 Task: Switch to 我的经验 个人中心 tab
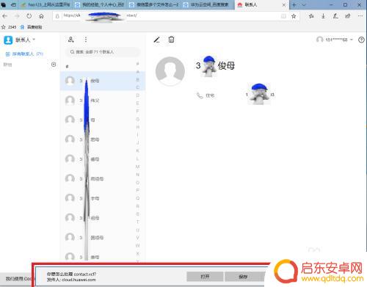[x=100, y=4]
